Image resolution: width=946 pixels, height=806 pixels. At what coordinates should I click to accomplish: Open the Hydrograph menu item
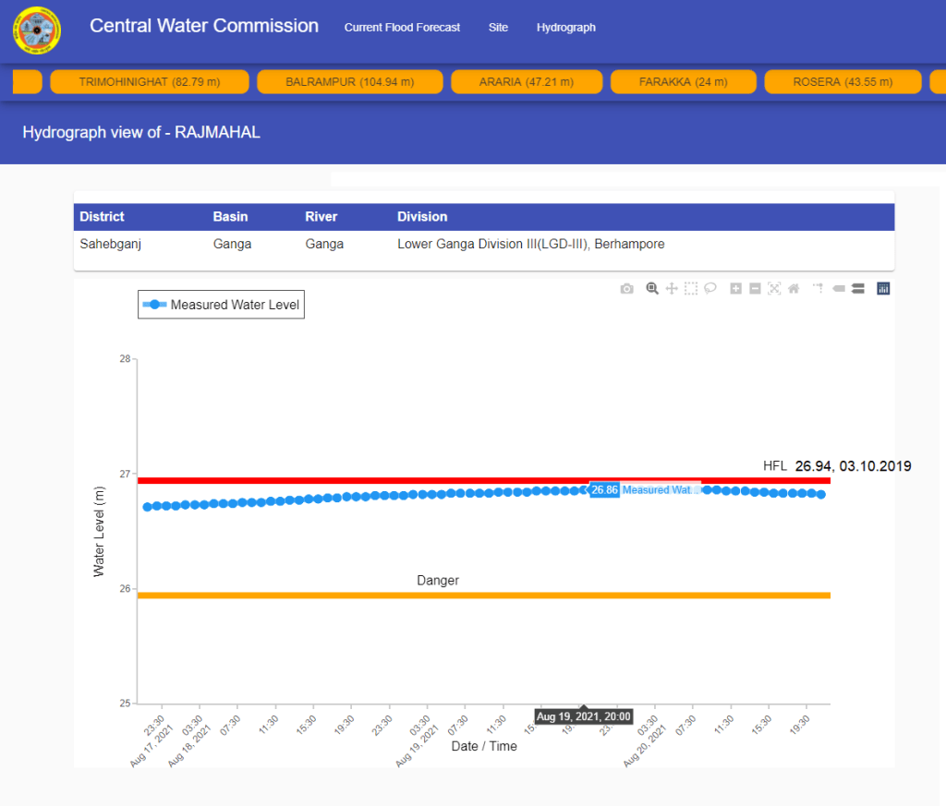pyautogui.click(x=565, y=28)
